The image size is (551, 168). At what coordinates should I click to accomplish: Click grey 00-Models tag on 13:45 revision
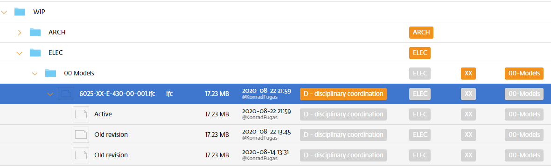(x=524, y=134)
